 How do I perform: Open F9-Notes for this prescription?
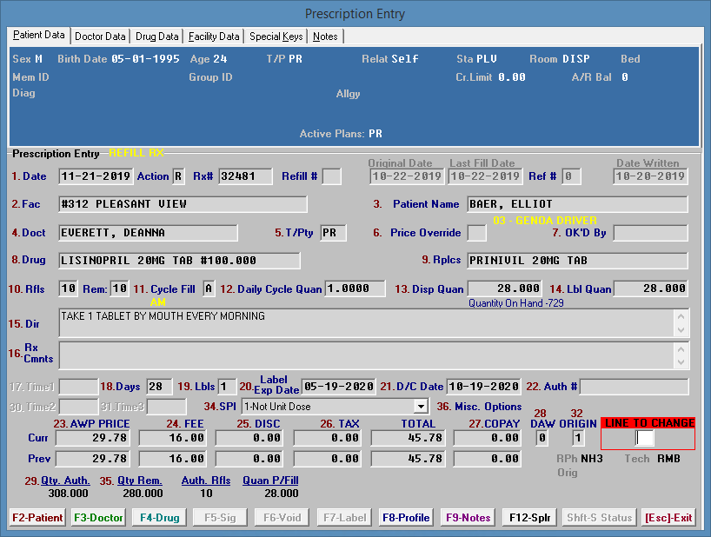click(468, 518)
